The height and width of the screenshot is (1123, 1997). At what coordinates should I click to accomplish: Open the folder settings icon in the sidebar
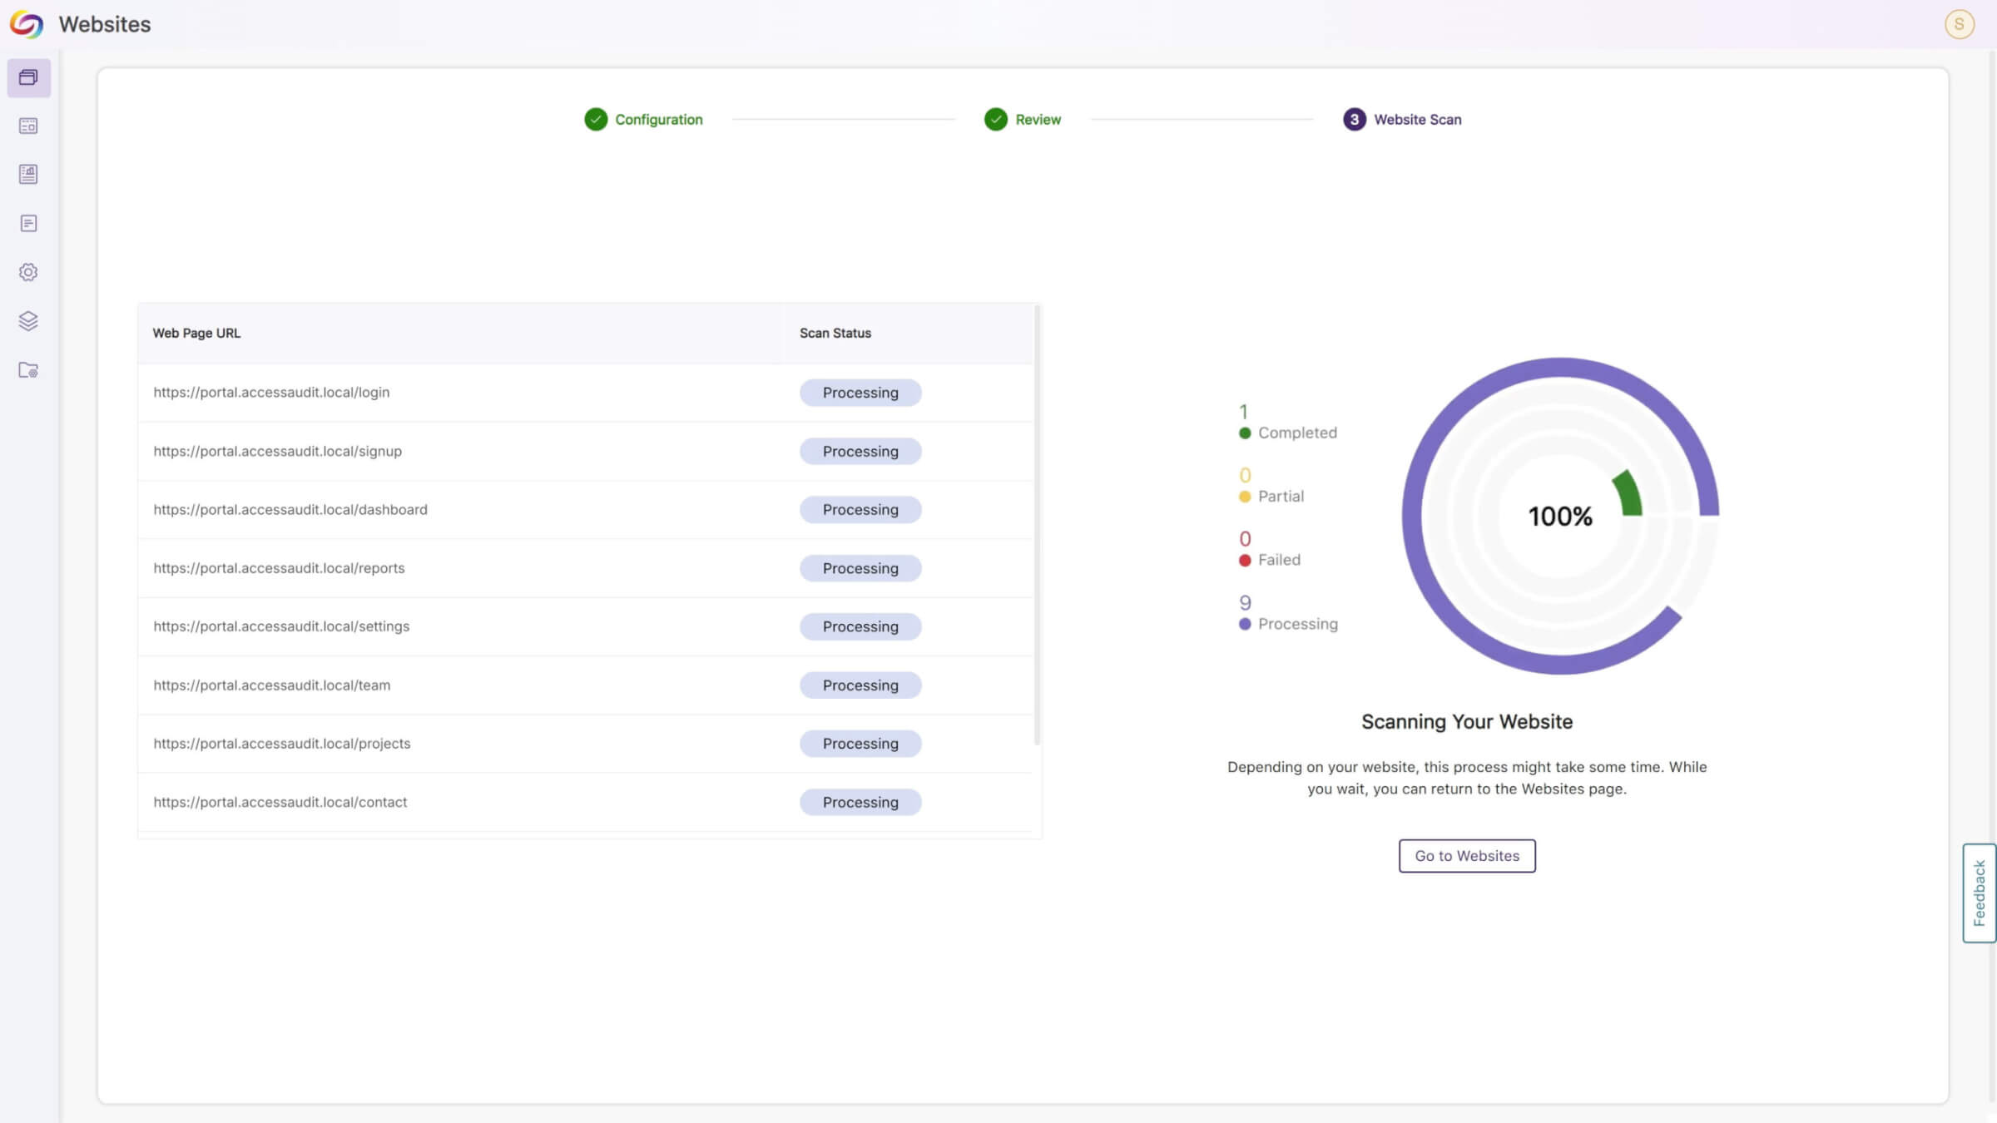coord(28,370)
